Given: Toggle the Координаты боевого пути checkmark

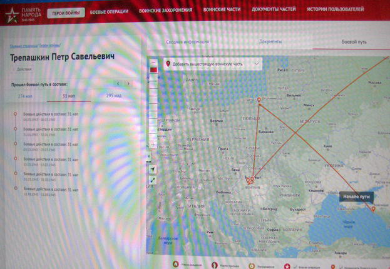Looking at the screenshot, I should [341, 267].
